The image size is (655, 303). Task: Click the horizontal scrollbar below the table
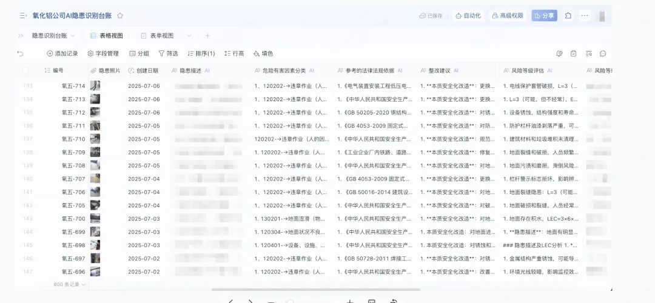point(316,289)
